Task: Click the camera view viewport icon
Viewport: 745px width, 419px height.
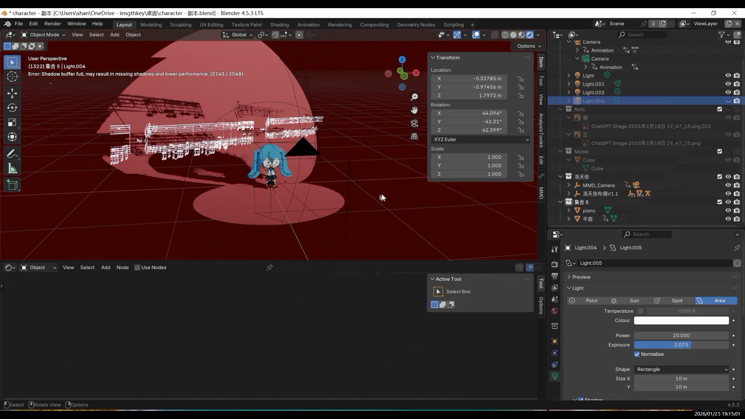Action: point(414,123)
